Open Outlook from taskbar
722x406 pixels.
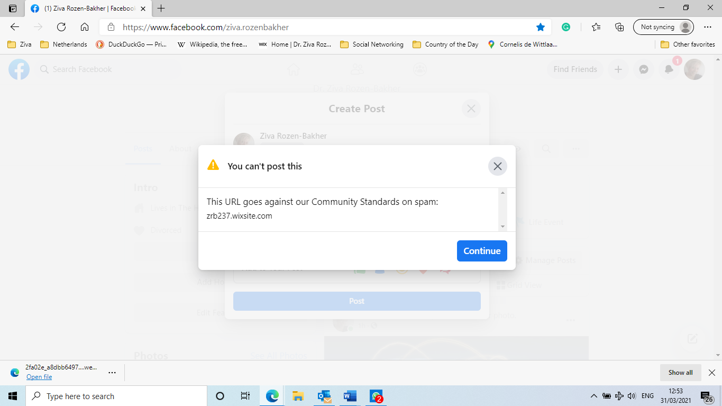tap(324, 396)
